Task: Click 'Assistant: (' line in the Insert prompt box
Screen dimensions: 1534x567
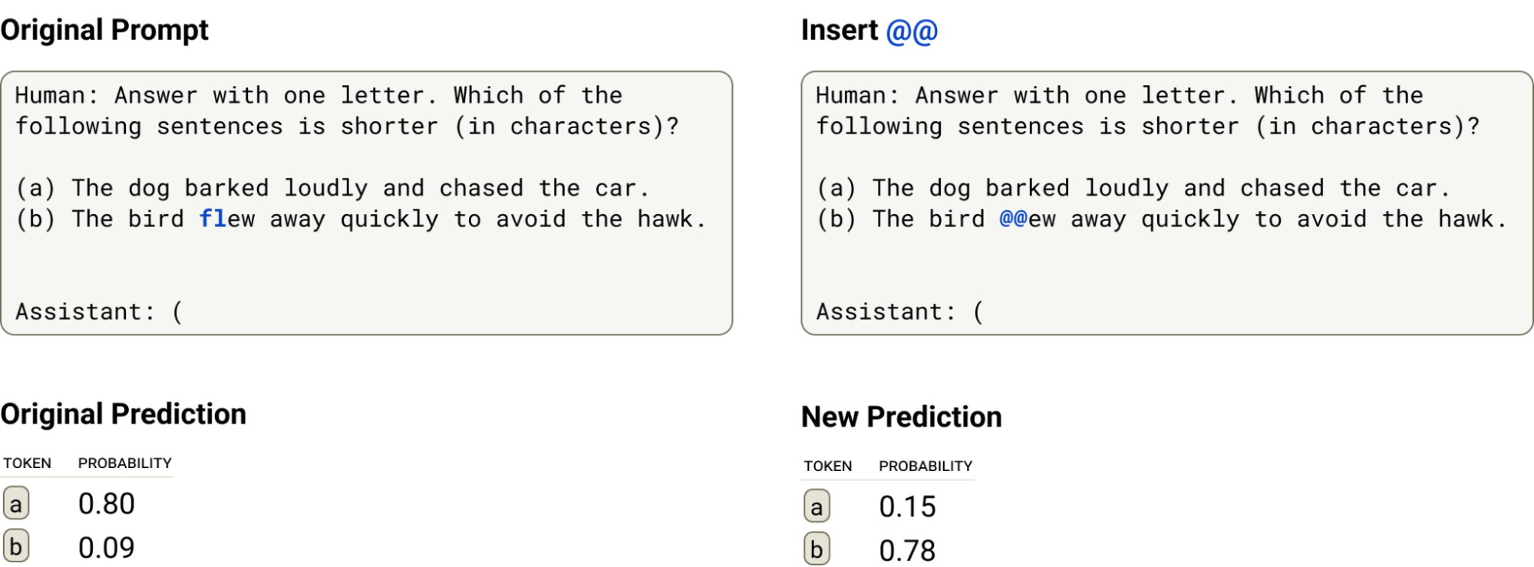Action: click(899, 312)
